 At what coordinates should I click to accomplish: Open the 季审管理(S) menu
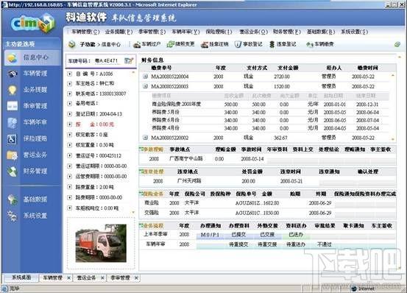(152, 32)
